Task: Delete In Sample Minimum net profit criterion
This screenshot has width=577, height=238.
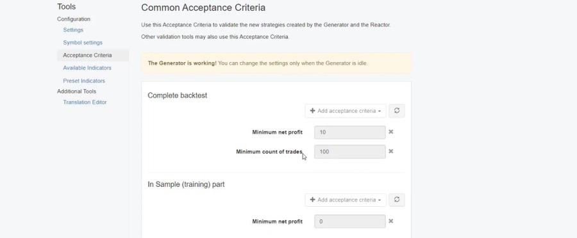Action: [x=391, y=221]
